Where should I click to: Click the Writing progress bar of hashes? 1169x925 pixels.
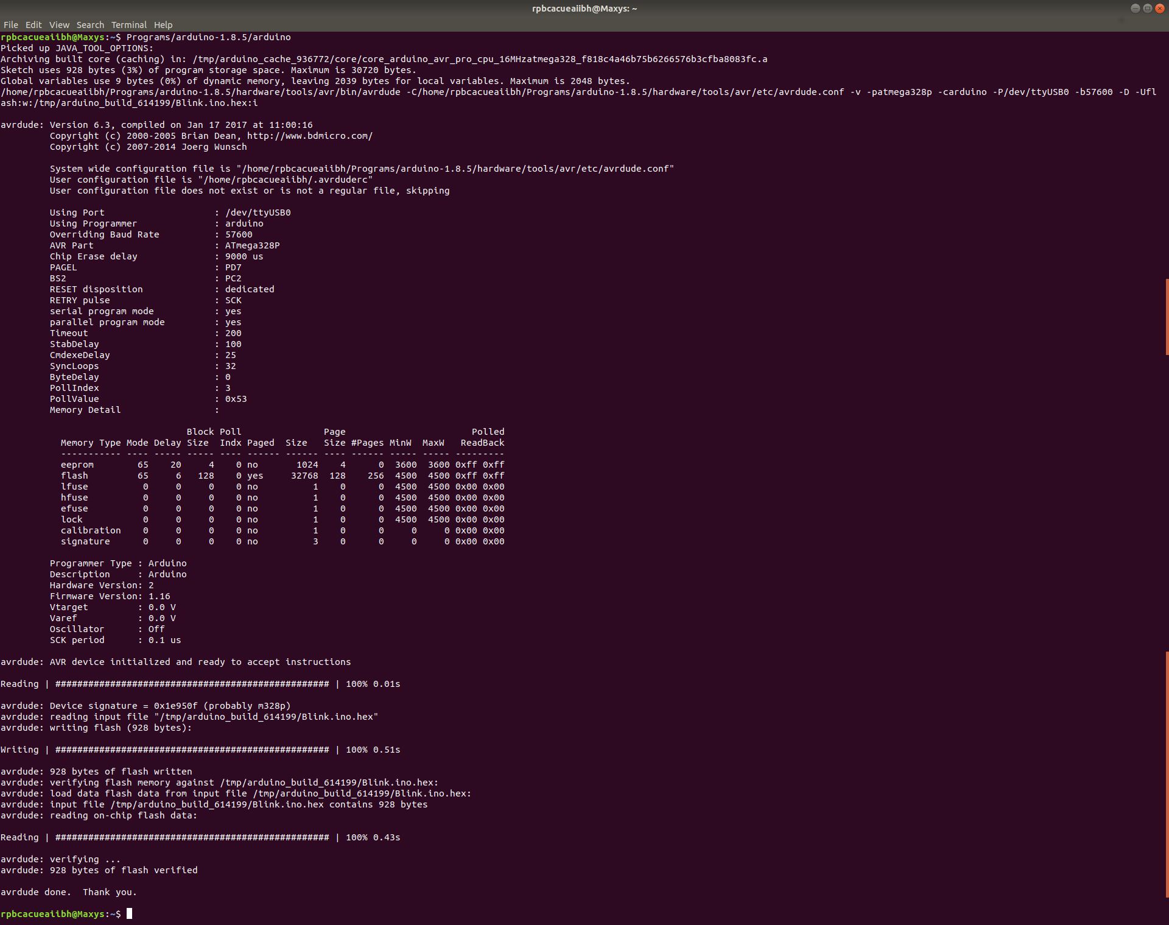pos(192,750)
